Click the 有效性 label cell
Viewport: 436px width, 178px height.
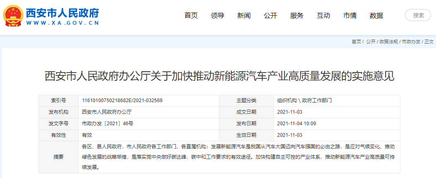pyautogui.click(x=58, y=136)
